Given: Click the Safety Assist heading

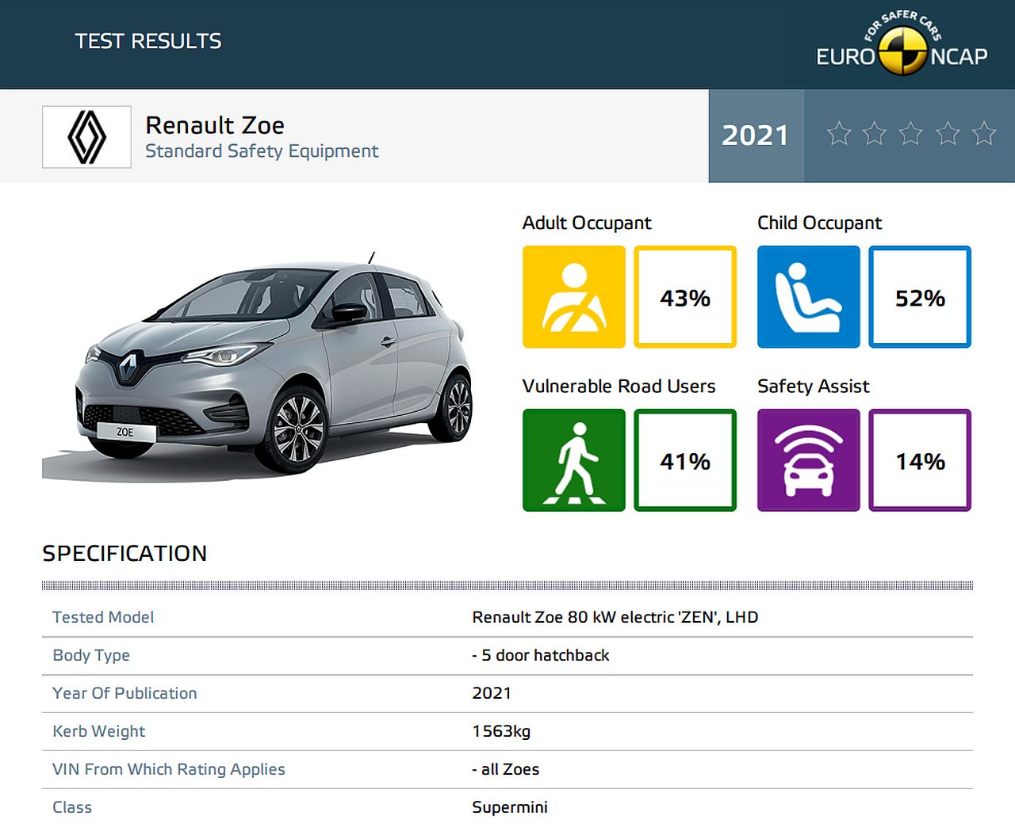Looking at the screenshot, I should [x=814, y=386].
